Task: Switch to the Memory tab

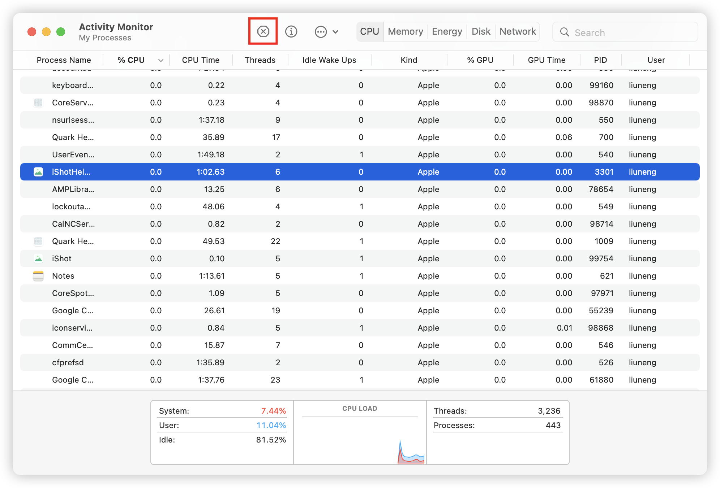Action: click(x=405, y=31)
